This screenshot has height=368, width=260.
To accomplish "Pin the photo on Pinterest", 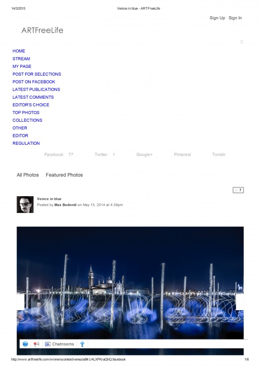I will pos(182,154).
